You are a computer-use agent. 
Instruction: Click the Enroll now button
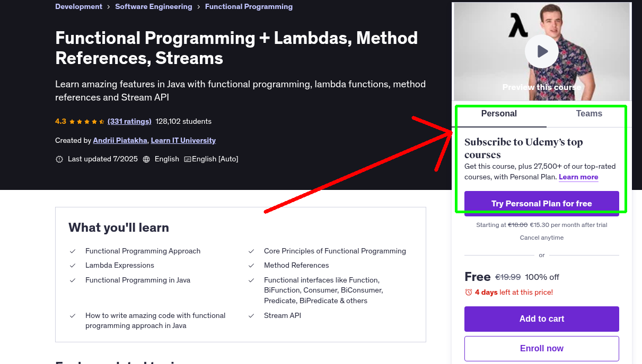point(542,349)
